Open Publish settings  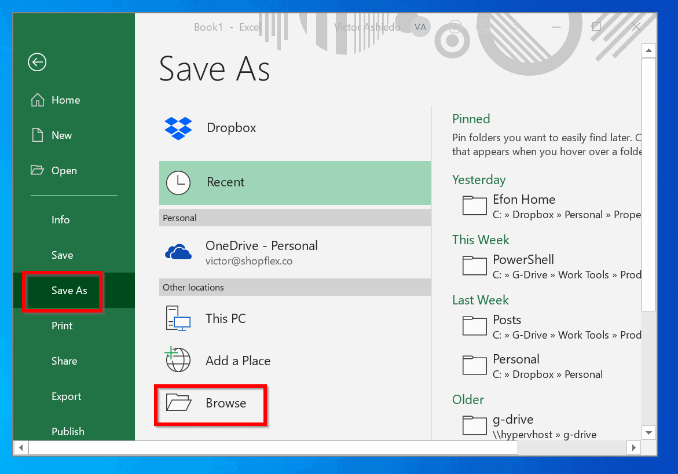tap(68, 431)
